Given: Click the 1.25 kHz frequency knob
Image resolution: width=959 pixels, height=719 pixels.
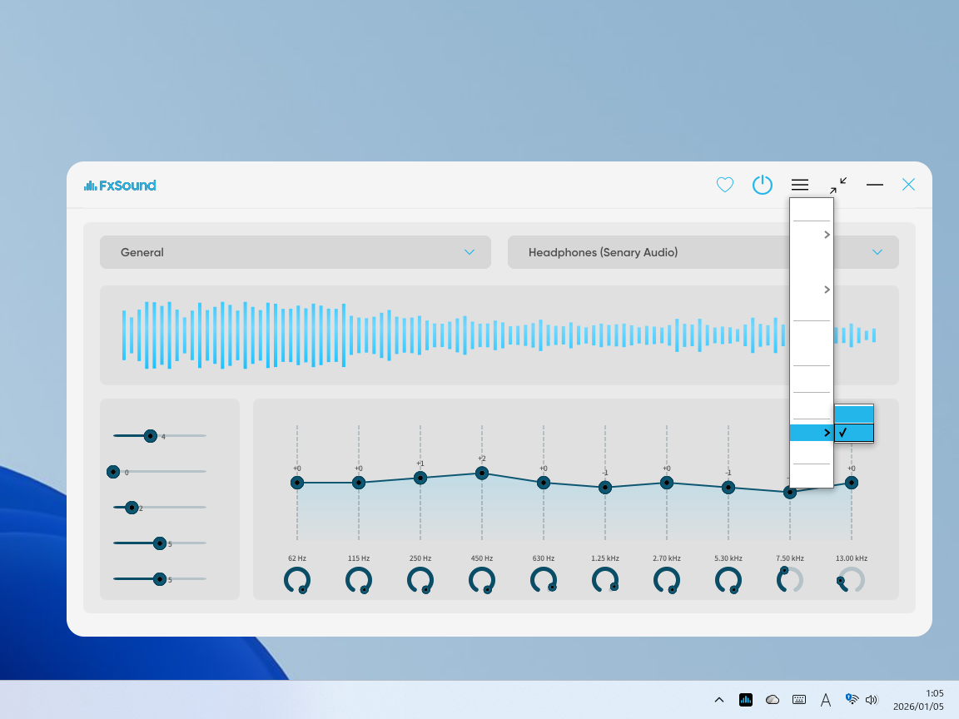Looking at the screenshot, I should (x=605, y=580).
